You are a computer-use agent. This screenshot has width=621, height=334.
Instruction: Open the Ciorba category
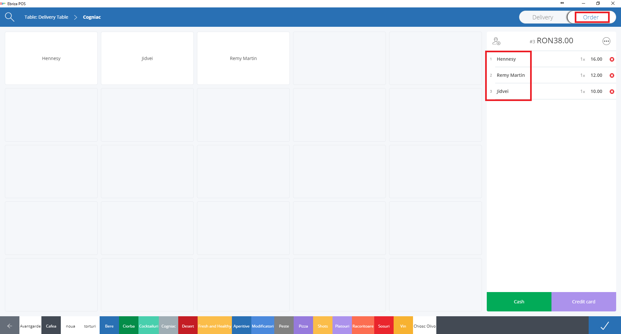coord(129,326)
